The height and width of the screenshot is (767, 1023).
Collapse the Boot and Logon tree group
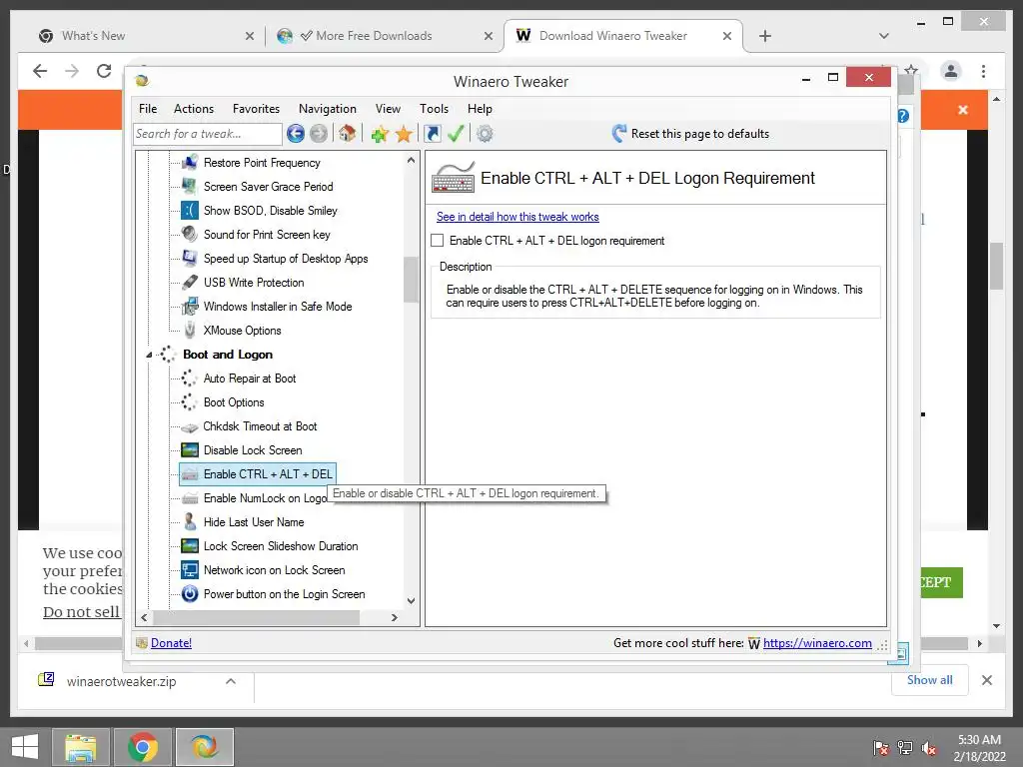click(x=150, y=355)
